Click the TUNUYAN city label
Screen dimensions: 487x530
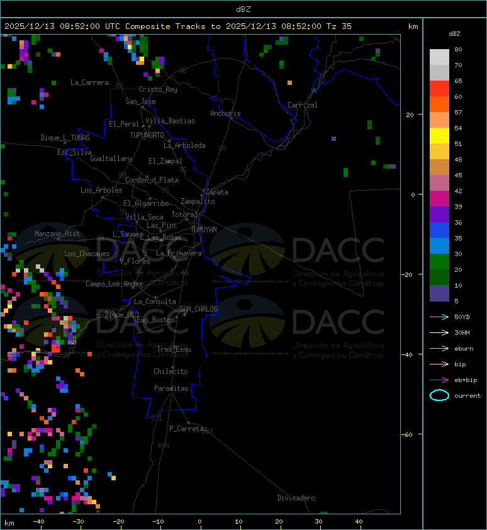tap(204, 230)
